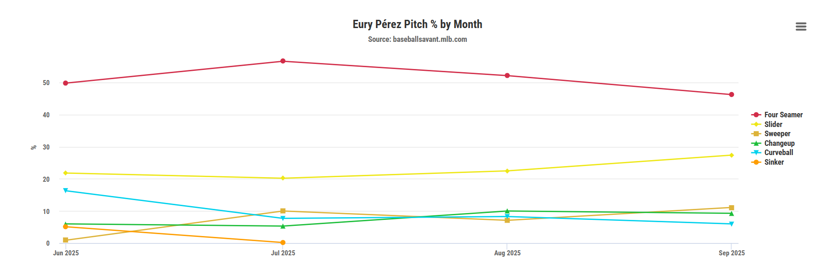
Task: Hide the Curveball line via legend
Action: [x=779, y=153]
